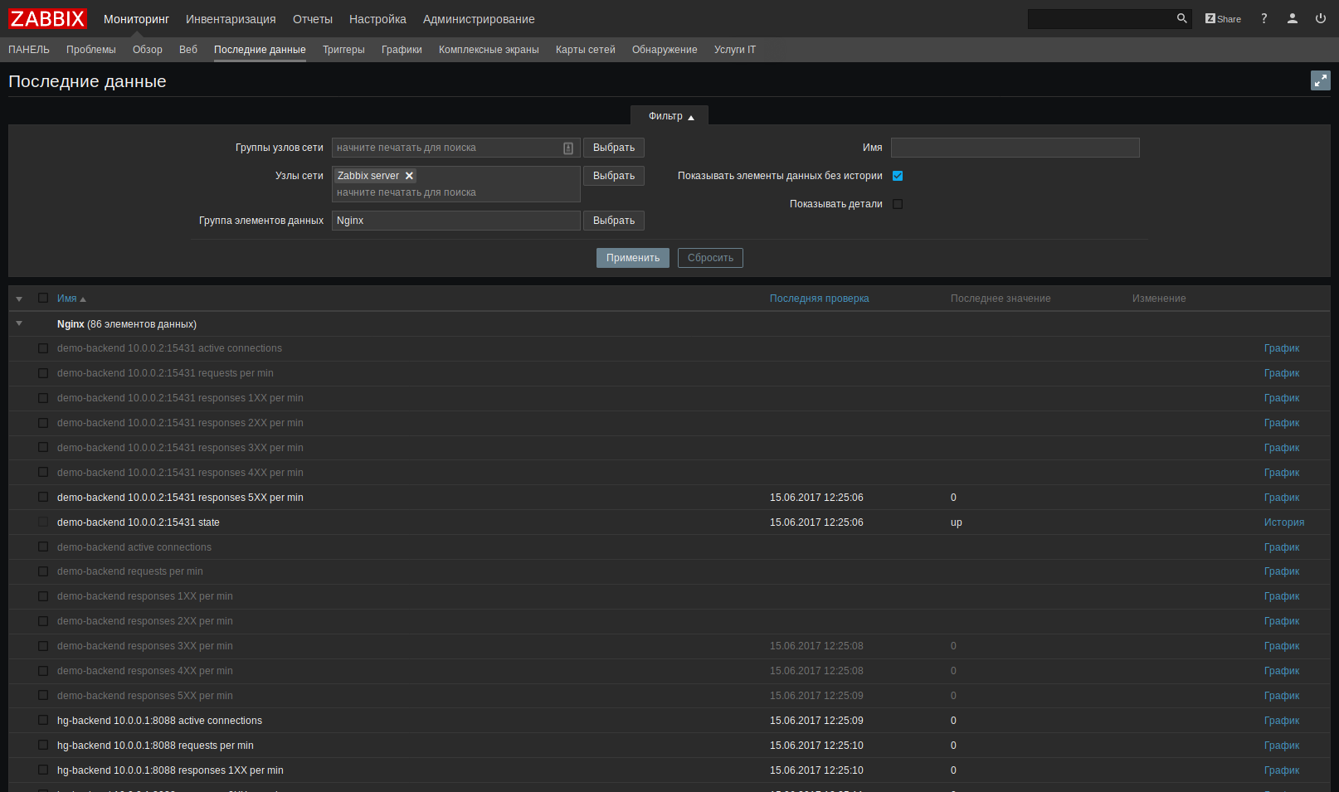This screenshot has width=1339, height=792.
Task: Open the Zabbix Share link
Action: click(1223, 18)
